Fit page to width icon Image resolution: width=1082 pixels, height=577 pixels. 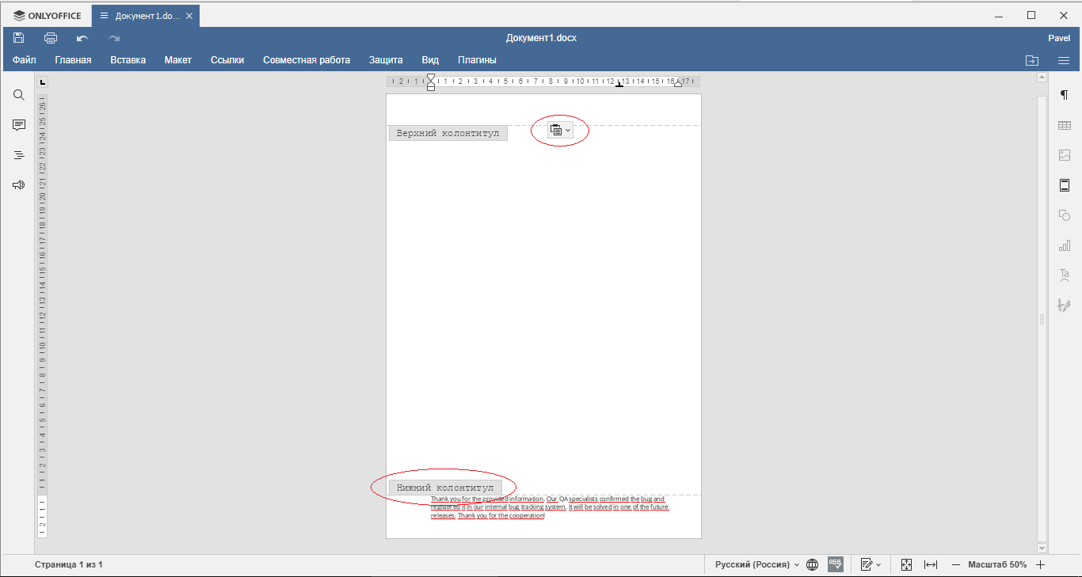tap(931, 564)
